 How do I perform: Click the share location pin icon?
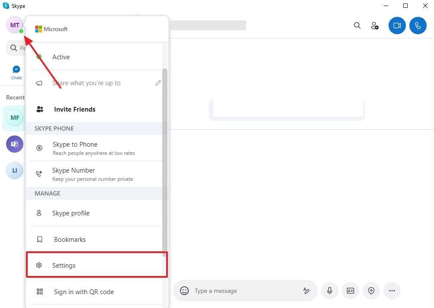(x=371, y=291)
